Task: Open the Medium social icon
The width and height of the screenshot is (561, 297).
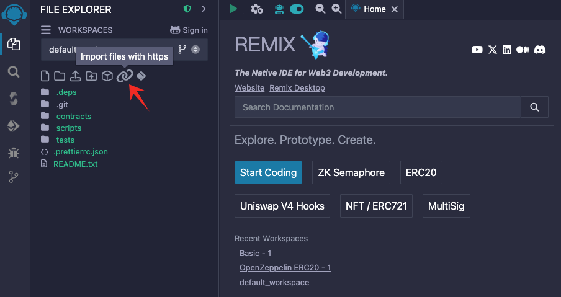Action: pyautogui.click(x=523, y=50)
